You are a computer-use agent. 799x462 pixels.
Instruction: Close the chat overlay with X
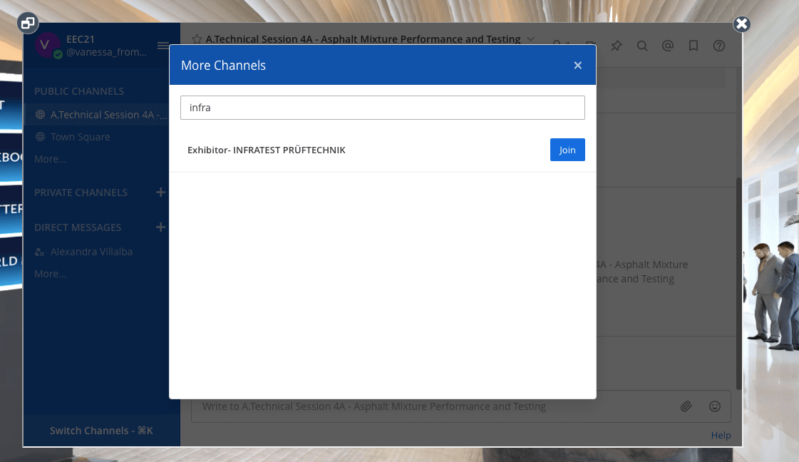pyautogui.click(x=741, y=24)
